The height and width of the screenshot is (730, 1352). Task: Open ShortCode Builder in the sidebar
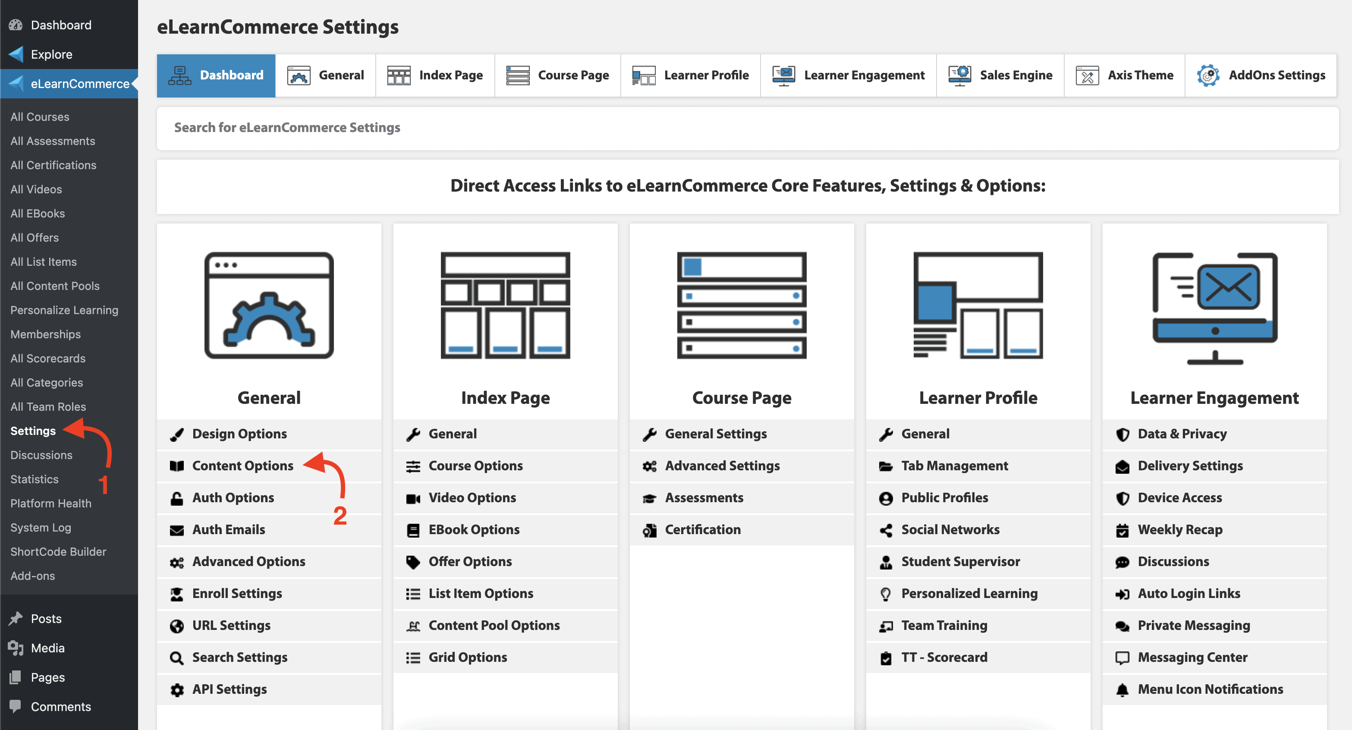[x=58, y=551]
